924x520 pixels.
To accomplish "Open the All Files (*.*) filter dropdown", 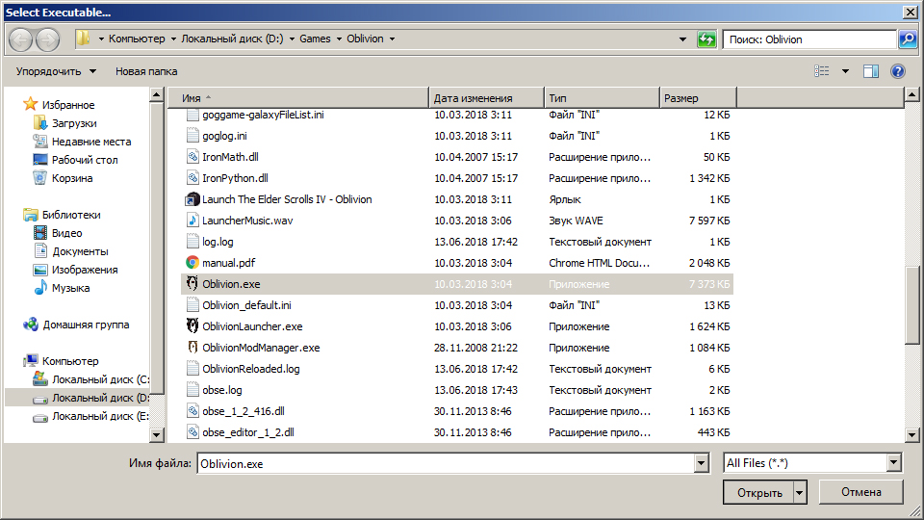I will point(893,463).
